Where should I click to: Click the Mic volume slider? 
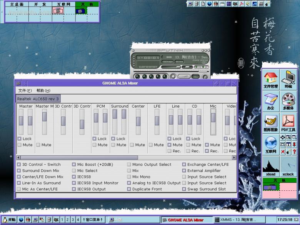[x=213, y=118]
